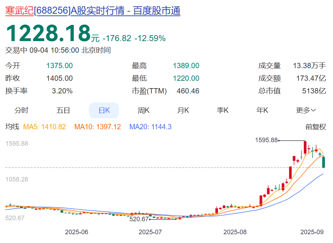The height and width of the screenshot is (243, 333).
Task: Select the 日K chart tab
Action: 104,111
